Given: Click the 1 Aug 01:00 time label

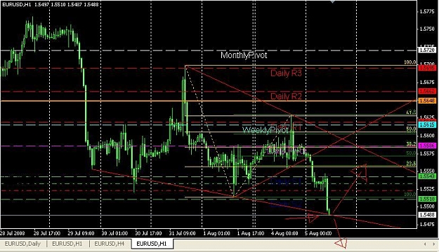Looking at the screenshot, I should [x=217, y=233].
